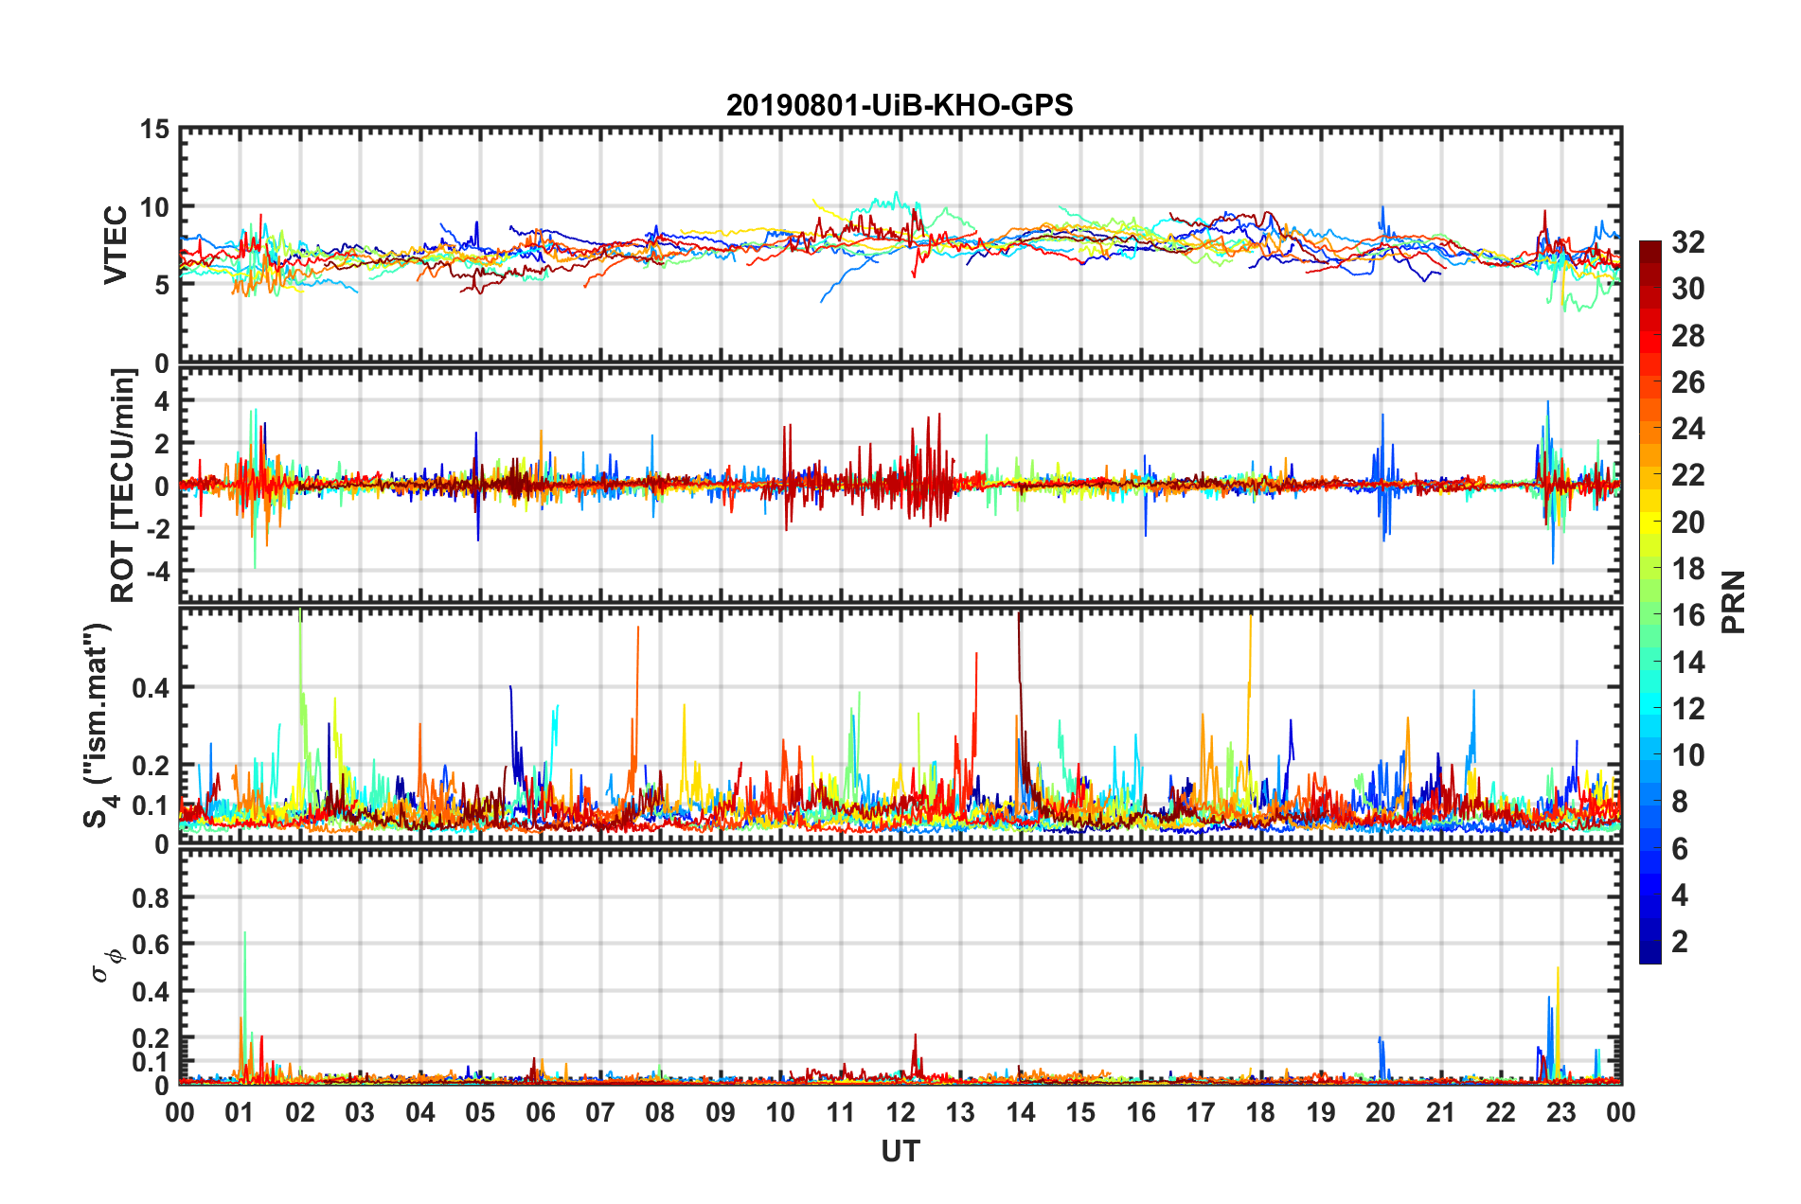Click the 12 tick on UT axis
The width and height of the screenshot is (1801, 1204).
[x=900, y=1112]
